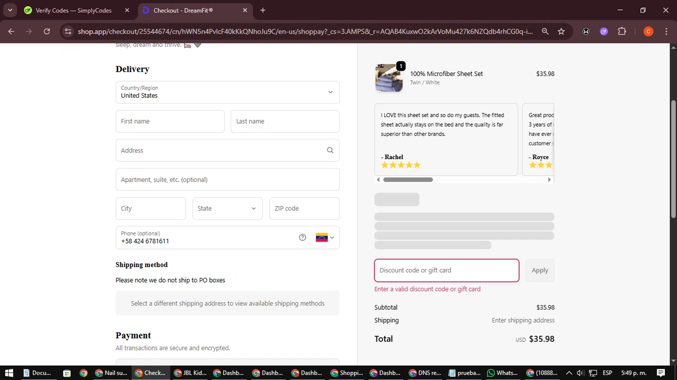
Task: Switch to the DNS re... Chrome taskbar window
Action: [x=425, y=373]
